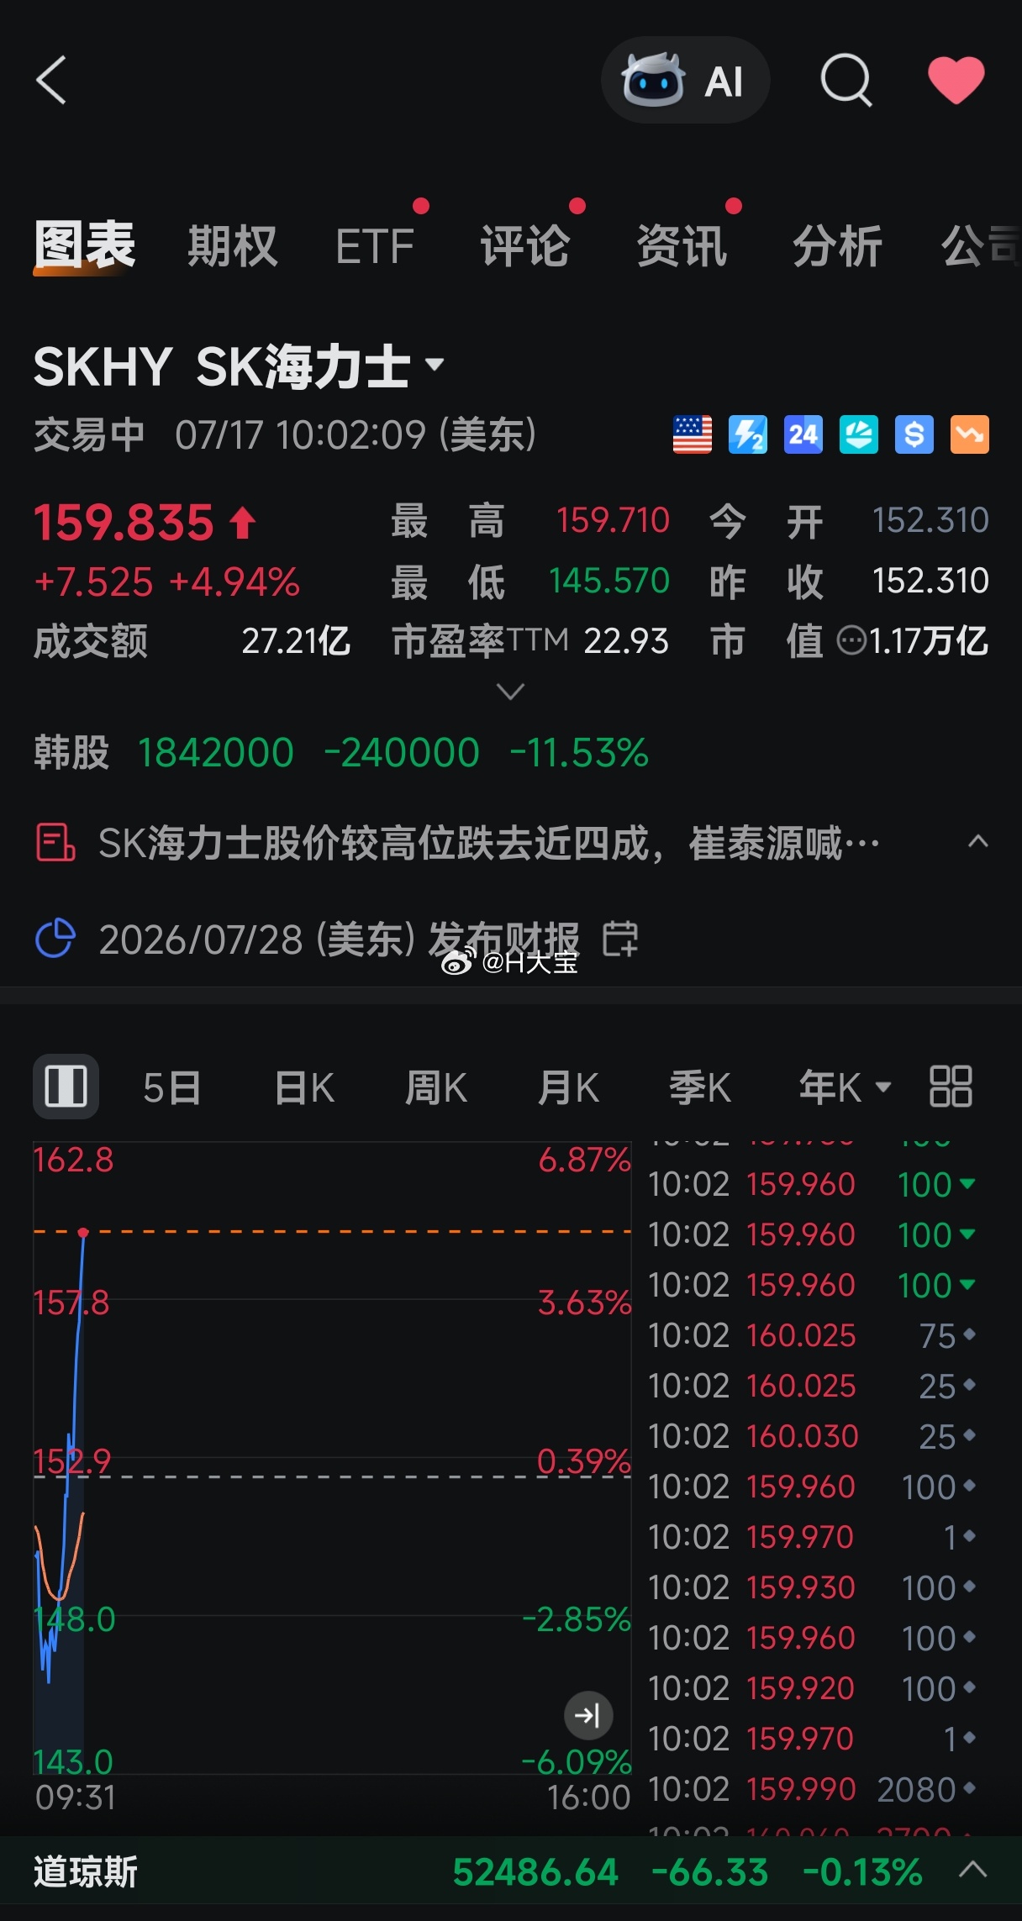The width and height of the screenshot is (1022, 1921).
Task: Tap the blue earnings pie icon
Action: click(55, 939)
